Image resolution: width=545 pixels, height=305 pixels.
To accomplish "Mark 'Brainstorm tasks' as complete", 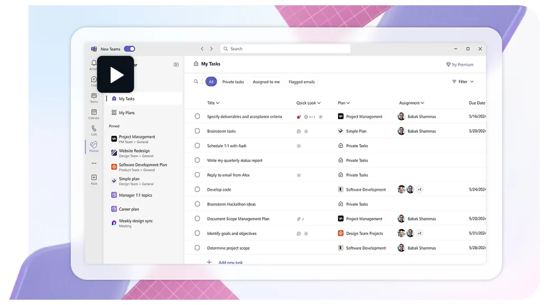I will tap(198, 131).
